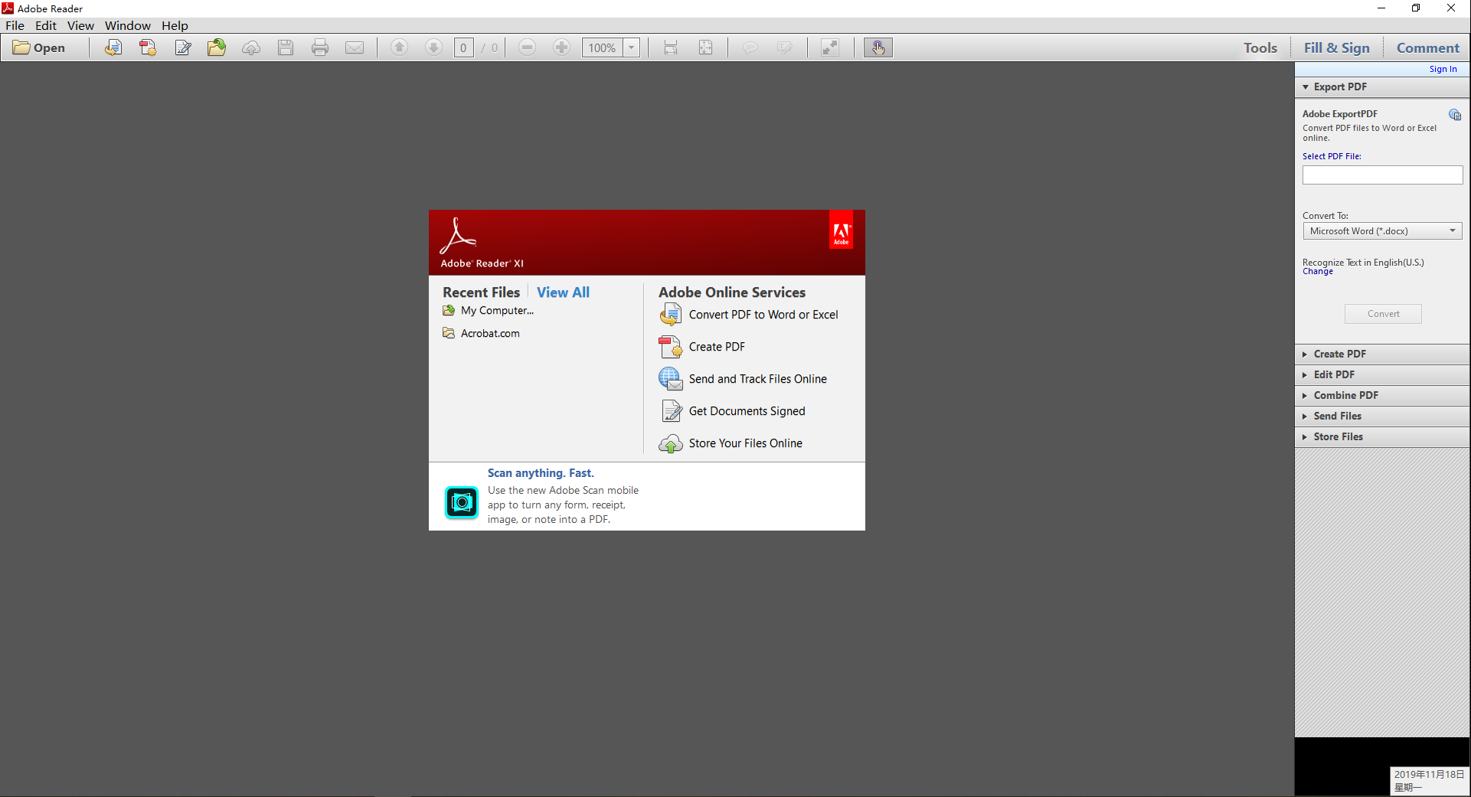Click the 100% zoom value field
1471x797 pixels.
click(x=603, y=47)
